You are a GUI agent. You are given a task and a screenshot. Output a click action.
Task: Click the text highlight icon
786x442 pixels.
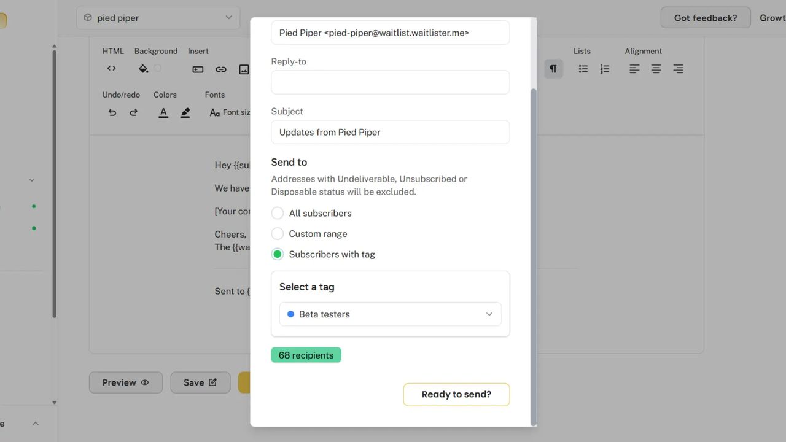tap(185, 112)
